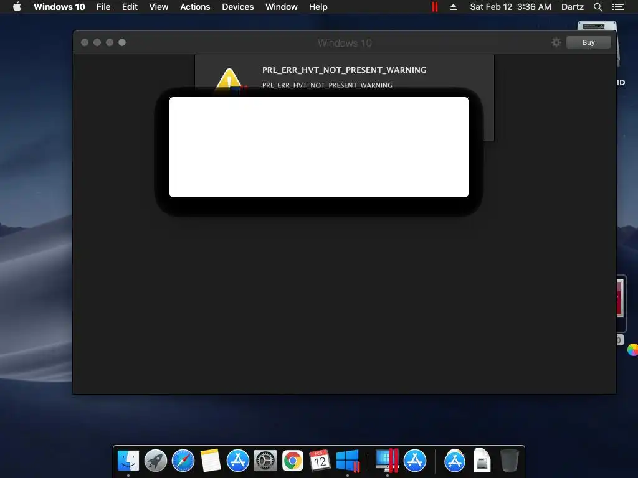Open Spotlight search
This screenshot has height=478, width=638.
(x=598, y=7)
